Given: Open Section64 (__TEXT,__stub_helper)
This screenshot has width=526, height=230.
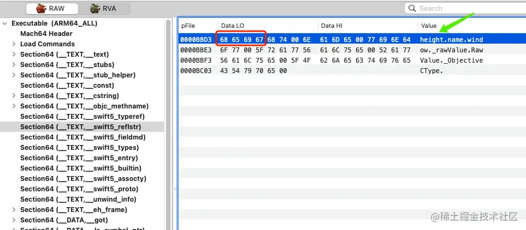Looking at the screenshot, I should pyautogui.click(x=78, y=75).
